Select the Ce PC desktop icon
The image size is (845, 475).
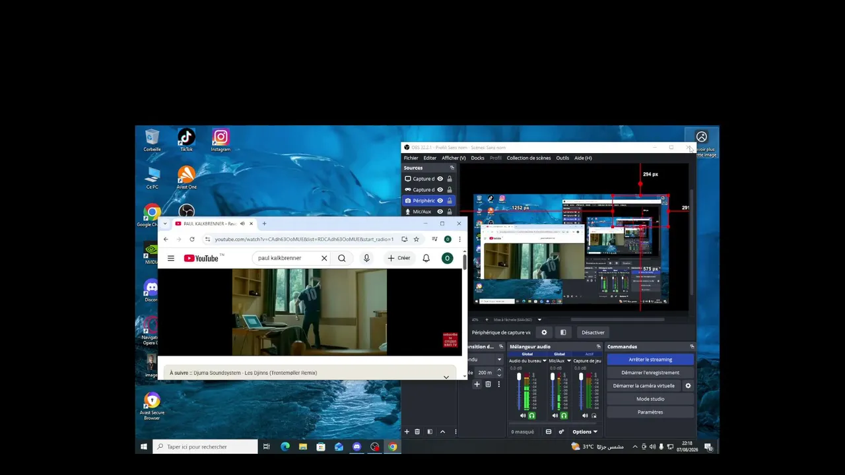(152, 177)
